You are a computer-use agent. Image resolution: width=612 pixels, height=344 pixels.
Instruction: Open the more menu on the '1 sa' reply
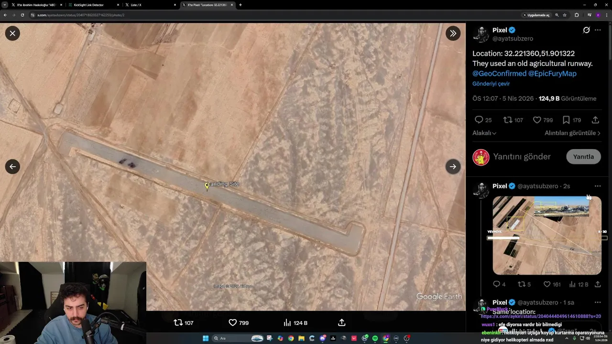coord(598,302)
